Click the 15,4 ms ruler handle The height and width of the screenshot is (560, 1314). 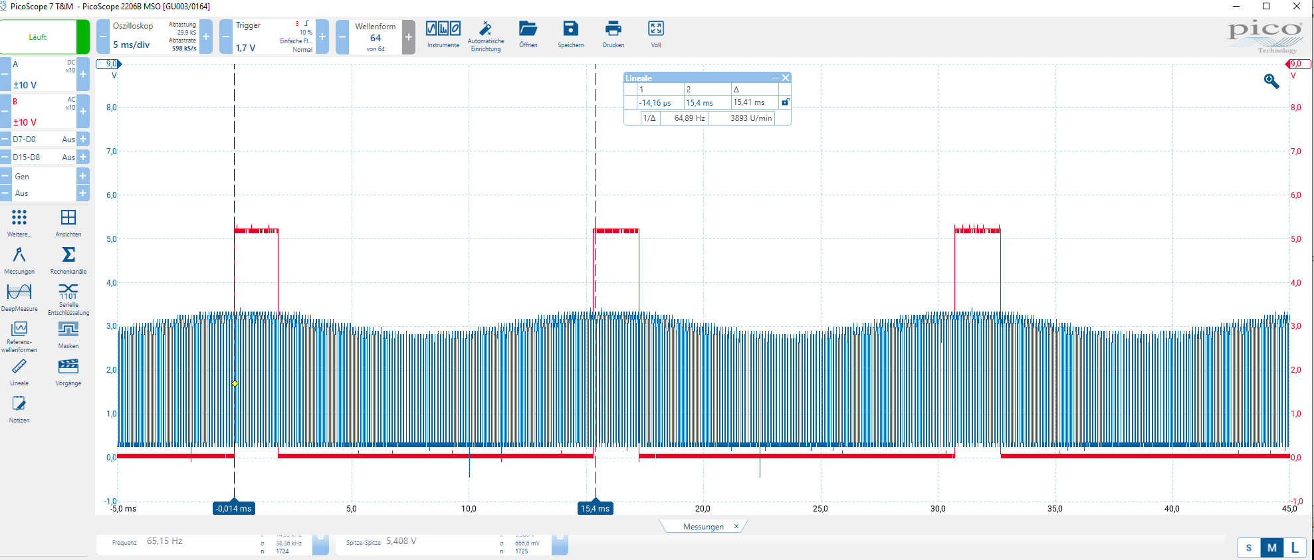point(596,508)
